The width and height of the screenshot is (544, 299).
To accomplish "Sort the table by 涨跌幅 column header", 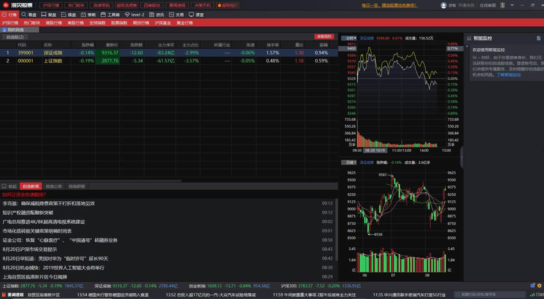I will pyautogui.click(x=87, y=45).
